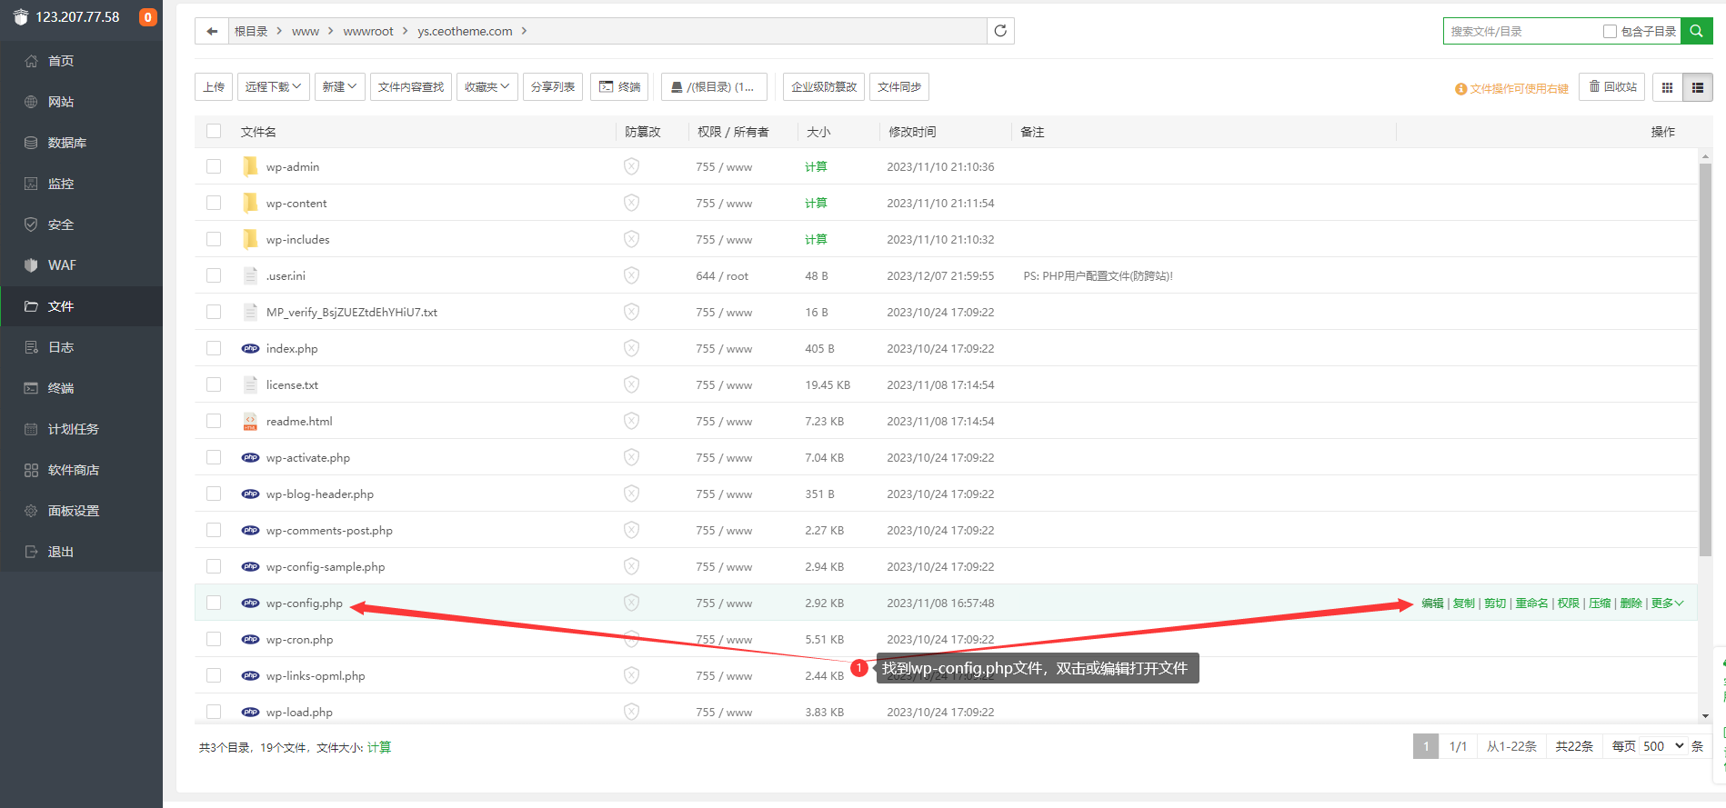Click the wwwroot breadcrumb segment

[x=368, y=31]
